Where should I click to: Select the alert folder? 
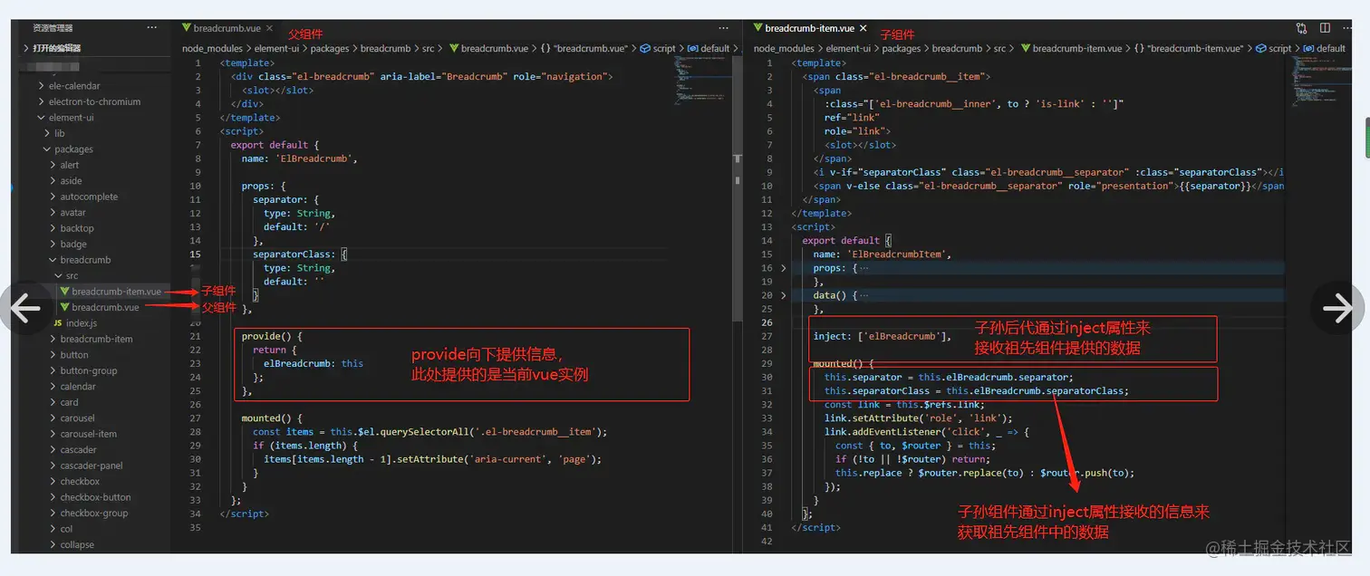point(70,165)
